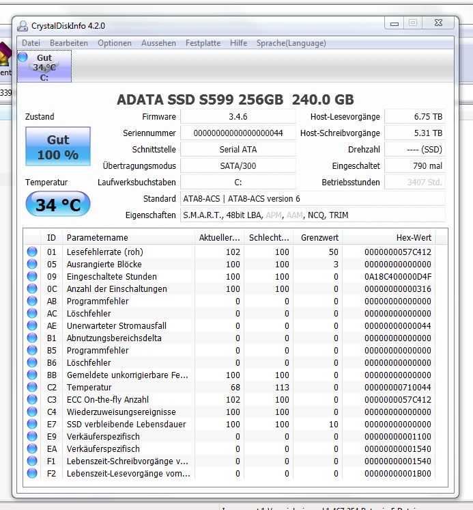The height and width of the screenshot is (510, 473).
Task: Click status orb for C2 Temperatur row
Action: tap(32, 387)
